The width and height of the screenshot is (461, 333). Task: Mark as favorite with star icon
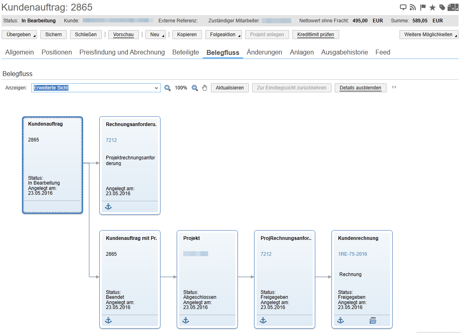(432, 7)
